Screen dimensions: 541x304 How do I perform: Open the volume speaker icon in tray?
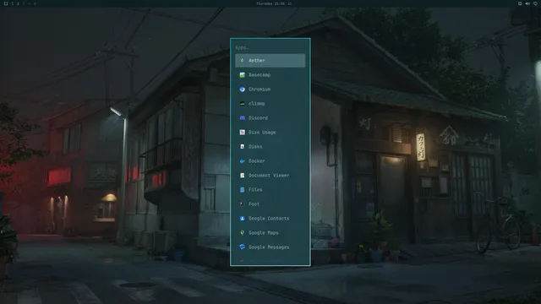(527, 3)
